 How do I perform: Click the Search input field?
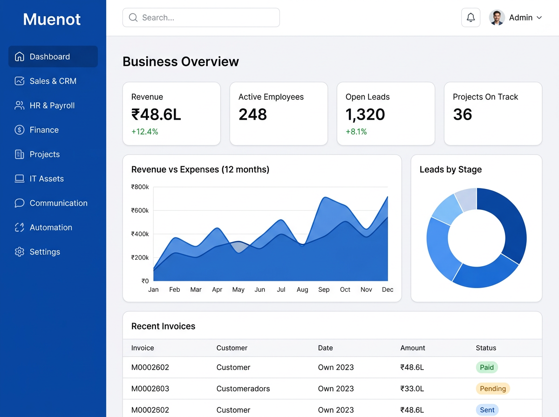tap(201, 18)
